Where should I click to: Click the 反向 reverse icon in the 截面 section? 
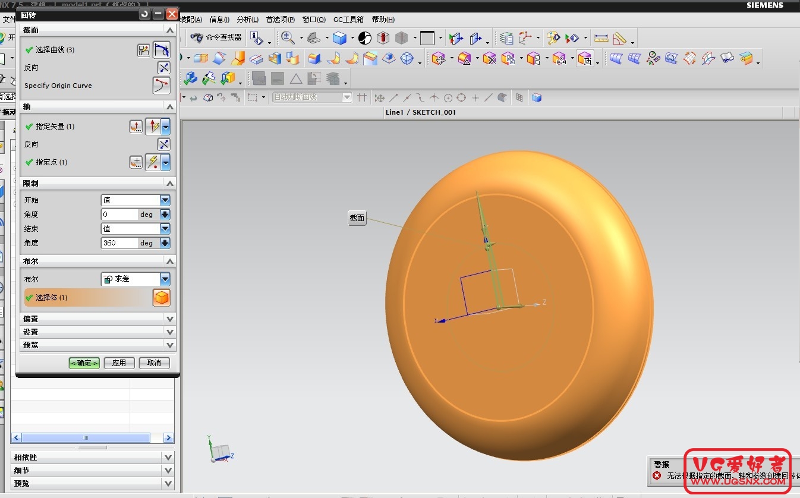[x=163, y=68]
